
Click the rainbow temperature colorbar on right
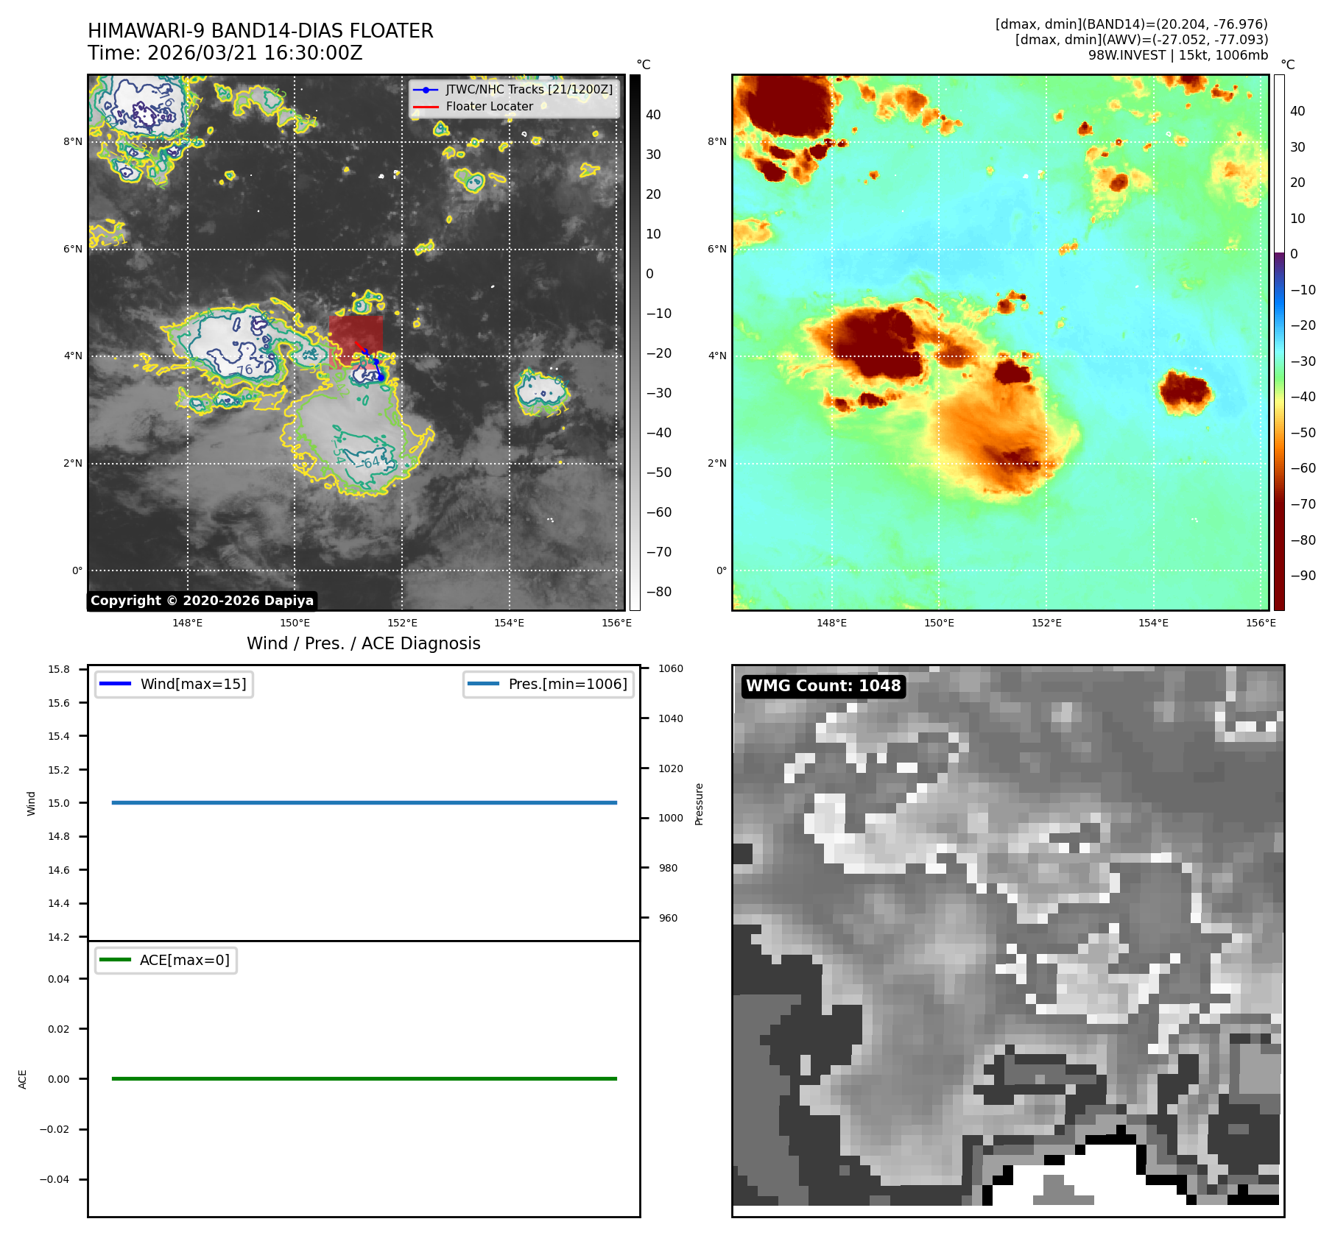coord(1279,342)
